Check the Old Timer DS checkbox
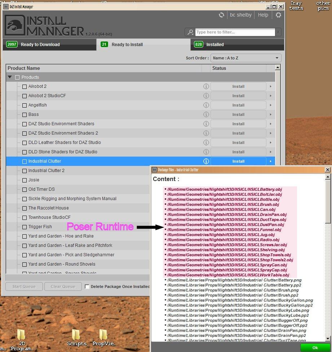Image resolution: width=332 pixels, height=352 pixels. click(x=25, y=190)
